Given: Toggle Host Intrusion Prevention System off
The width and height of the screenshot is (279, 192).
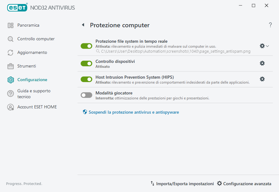Looking at the screenshot, I should (x=86, y=79).
